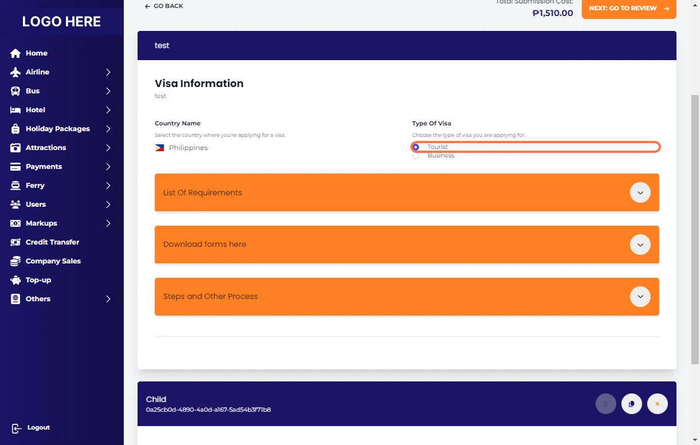Expand the Steps and Other Process section
Image resolution: width=700 pixels, height=445 pixels.
pos(640,297)
